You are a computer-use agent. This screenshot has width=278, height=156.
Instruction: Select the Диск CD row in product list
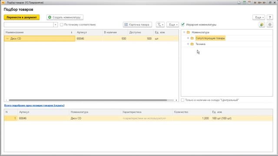91,39
